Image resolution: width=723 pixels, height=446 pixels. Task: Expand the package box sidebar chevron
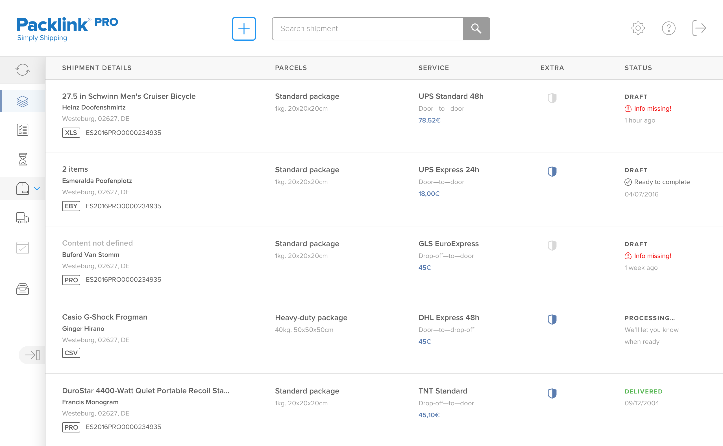[x=37, y=189]
